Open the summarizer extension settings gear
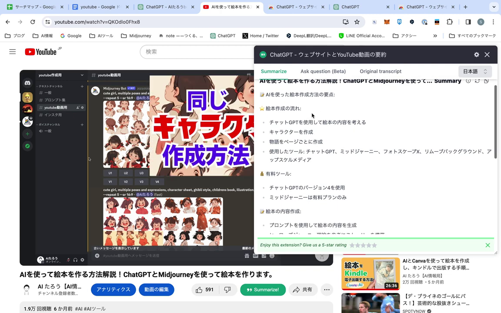This screenshot has width=501, height=313. (x=476, y=55)
